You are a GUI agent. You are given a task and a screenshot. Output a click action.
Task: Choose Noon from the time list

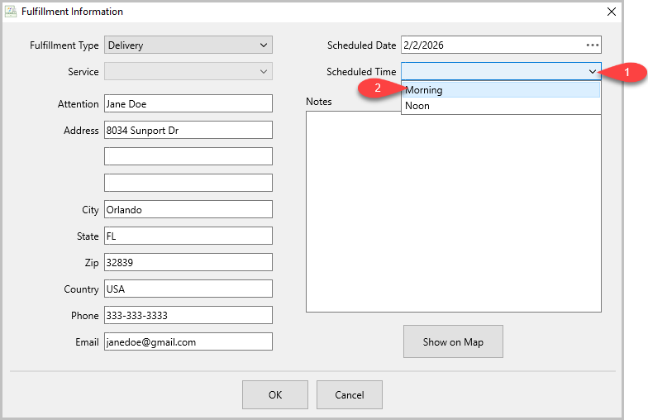tap(501, 106)
